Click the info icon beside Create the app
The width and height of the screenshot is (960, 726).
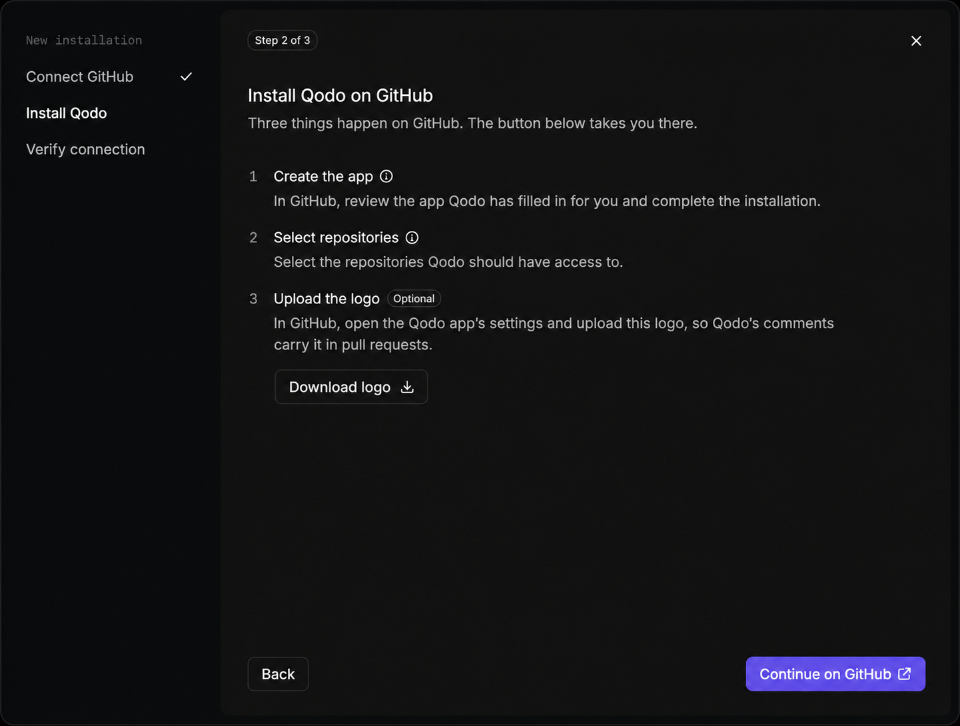tap(386, 176)
